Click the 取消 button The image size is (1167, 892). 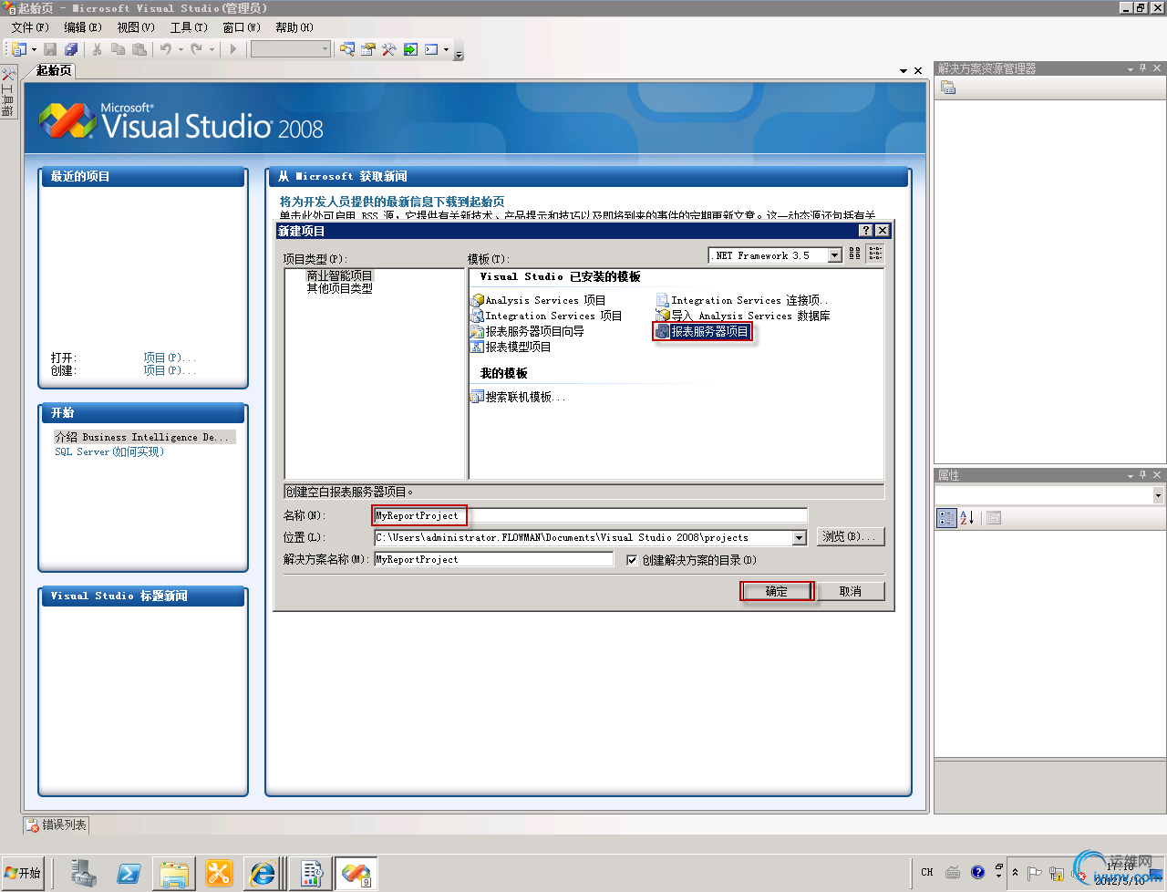(x=851, y=591)
